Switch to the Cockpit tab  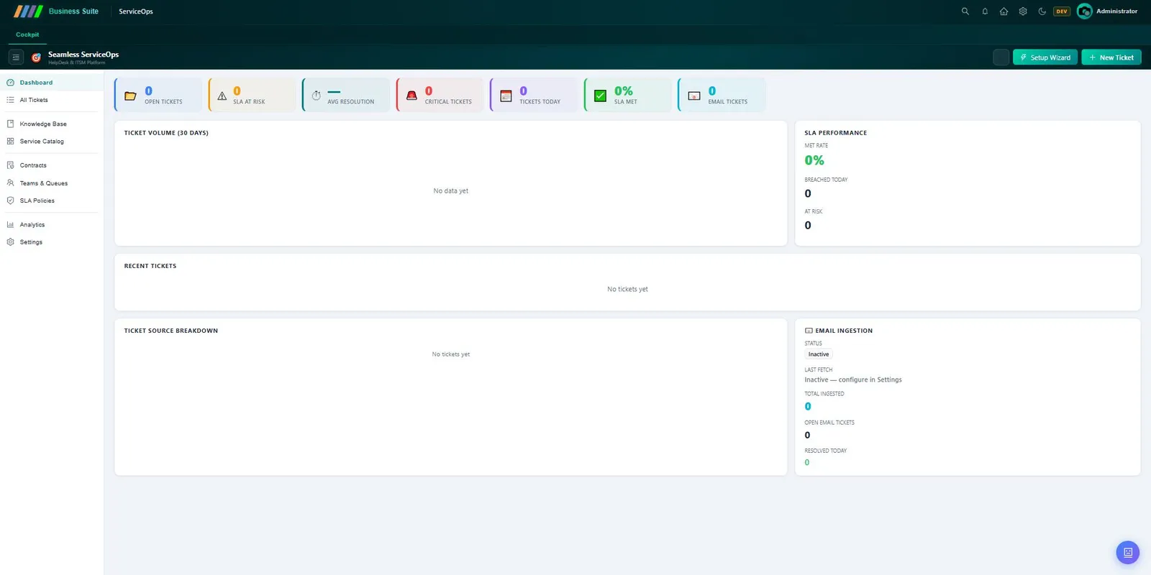tap(27, 34)
